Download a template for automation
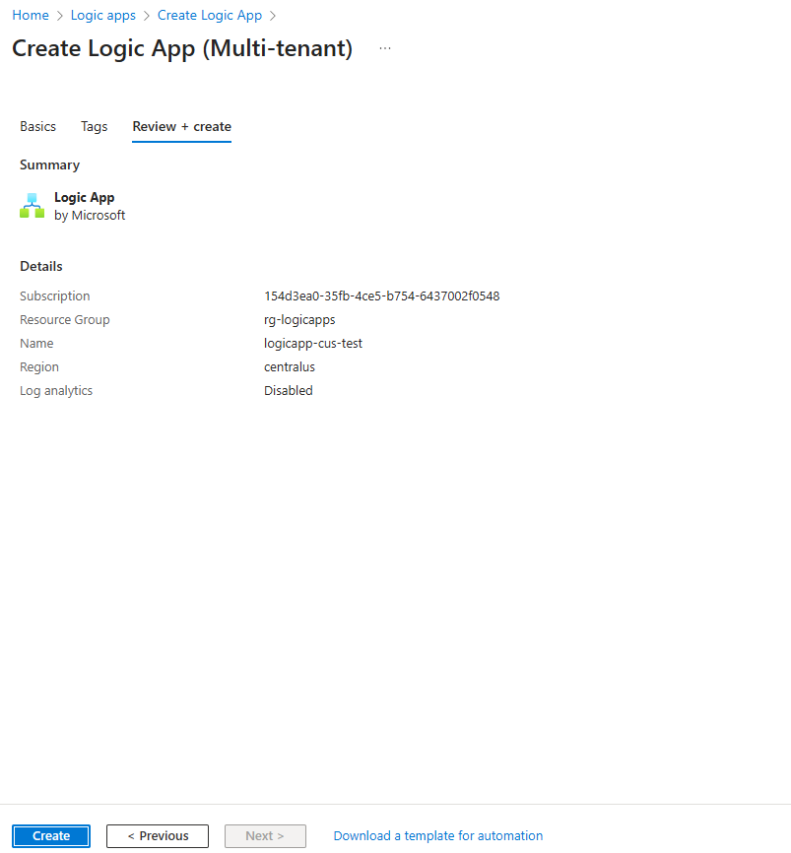 pyautogui.click(x=438, y=835)
